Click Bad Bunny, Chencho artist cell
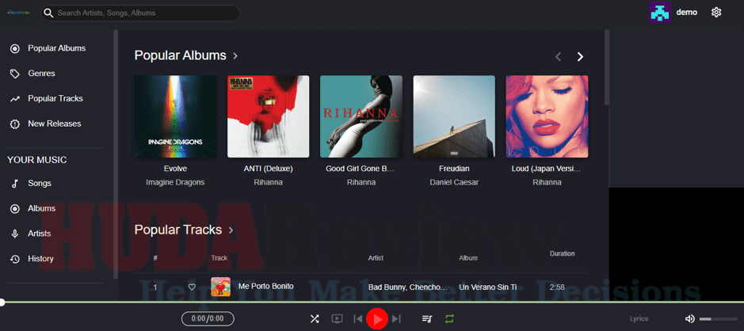 407,287
